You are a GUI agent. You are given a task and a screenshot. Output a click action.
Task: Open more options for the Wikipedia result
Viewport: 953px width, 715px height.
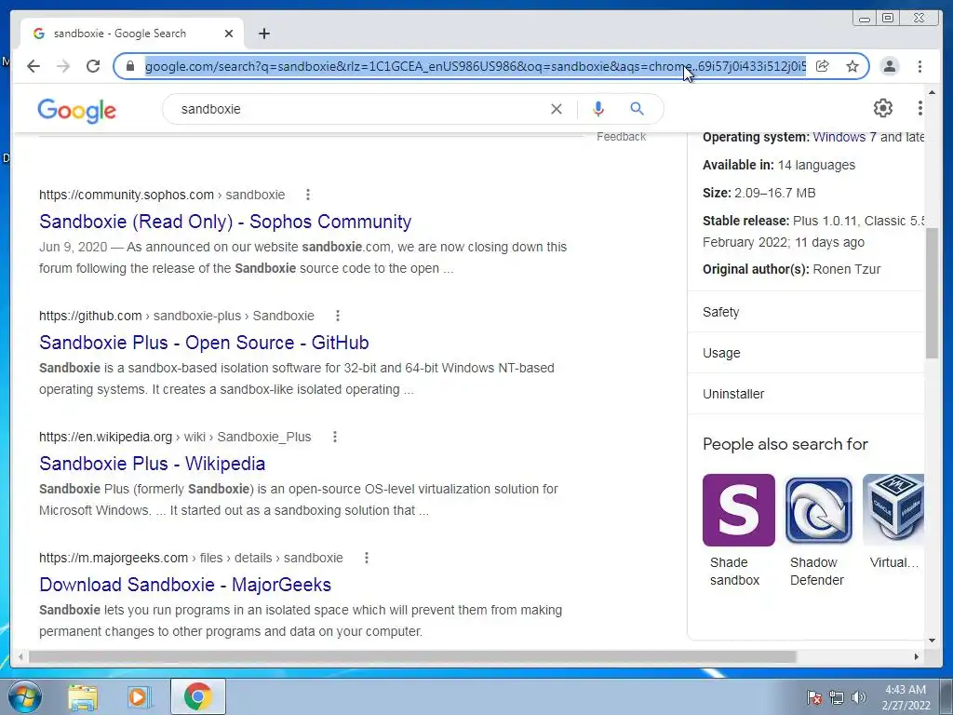tap(334, 437)
